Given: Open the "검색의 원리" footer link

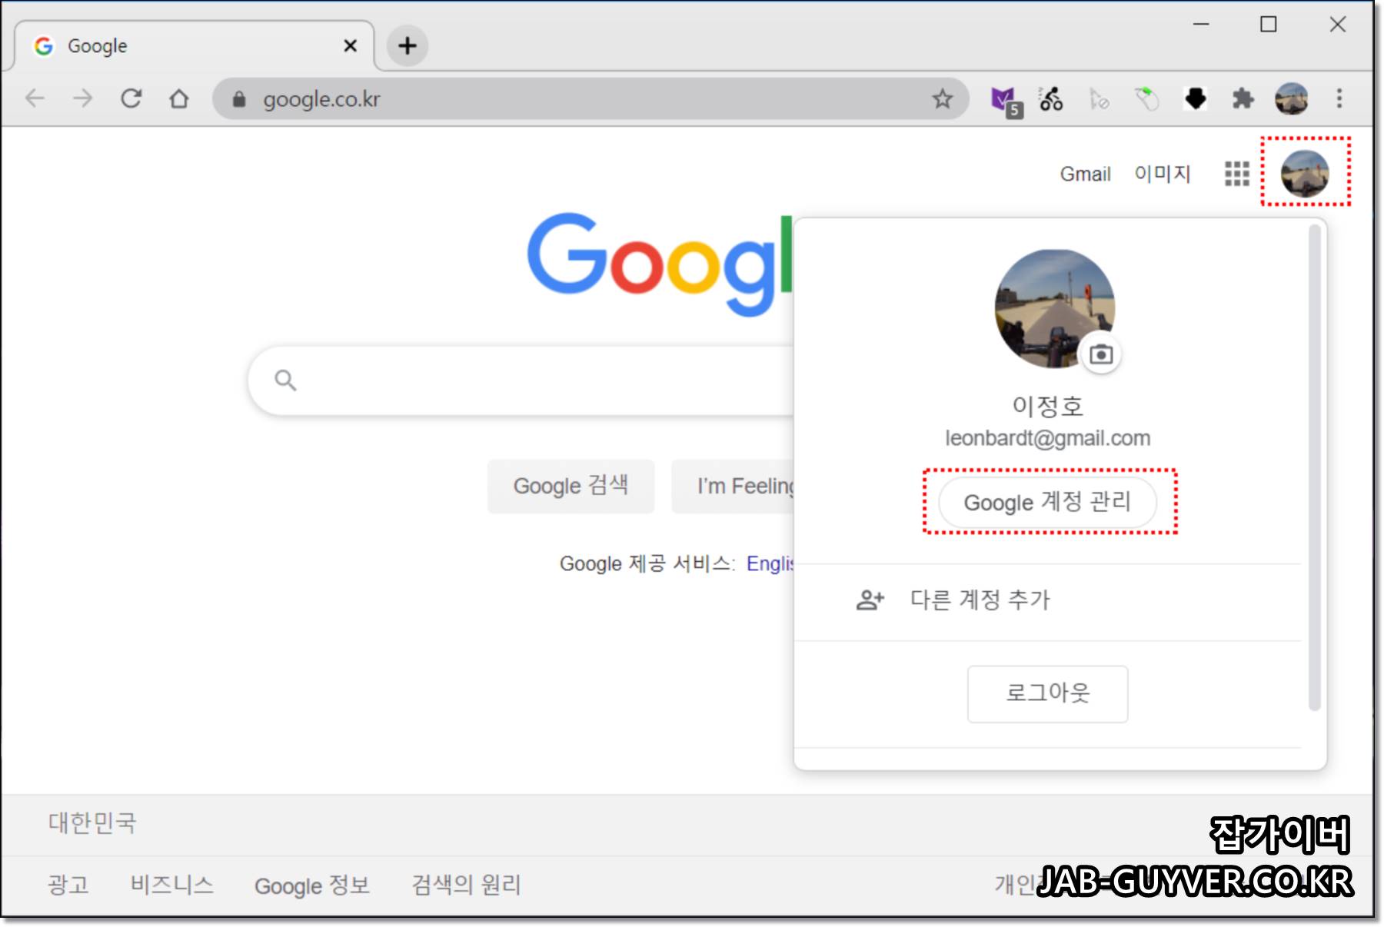Looking at the screenshot, I should (464, 885).
